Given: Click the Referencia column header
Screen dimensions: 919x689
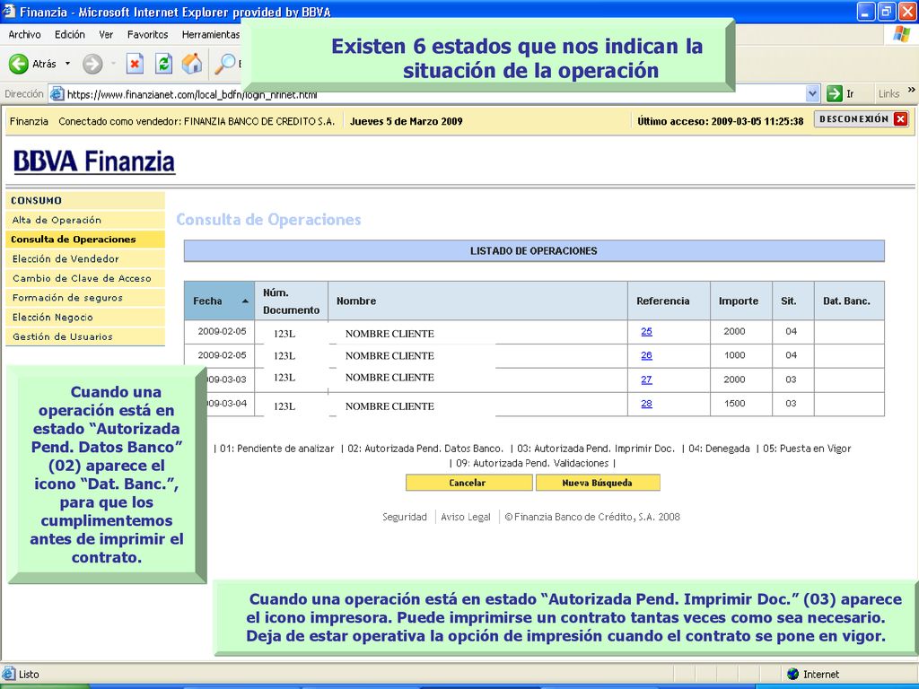Looking at the screenshot, I should pos(669,301).
